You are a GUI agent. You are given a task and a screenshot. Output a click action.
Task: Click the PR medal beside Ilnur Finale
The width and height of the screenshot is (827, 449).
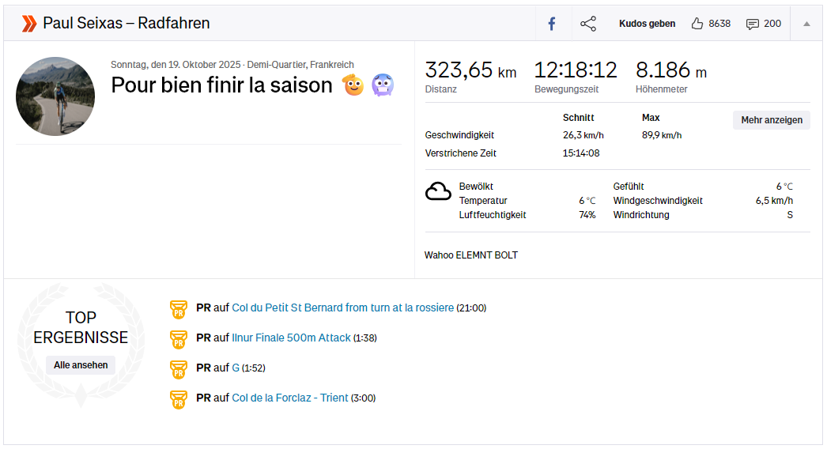click(x=179, y=338)
